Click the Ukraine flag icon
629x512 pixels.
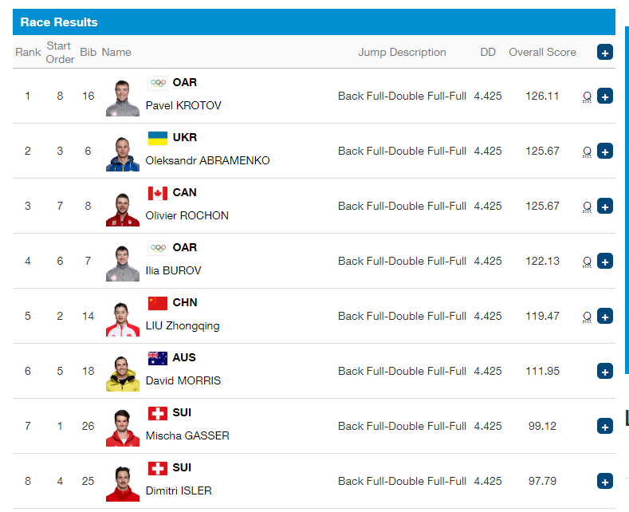pyautogui.click(x=158, y=138)
